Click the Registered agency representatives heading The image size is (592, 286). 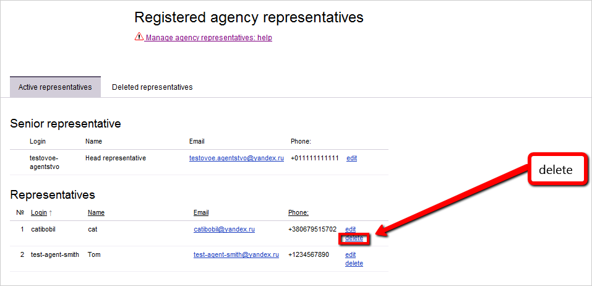[249, 17]
